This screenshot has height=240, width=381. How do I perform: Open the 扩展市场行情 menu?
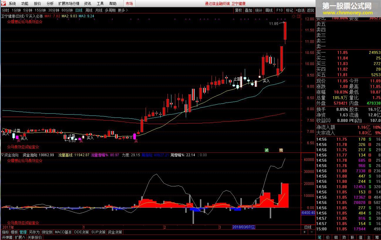[x=69, y=4]
